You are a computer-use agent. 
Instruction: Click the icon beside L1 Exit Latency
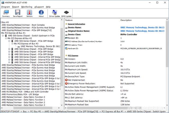click(66, 97)
